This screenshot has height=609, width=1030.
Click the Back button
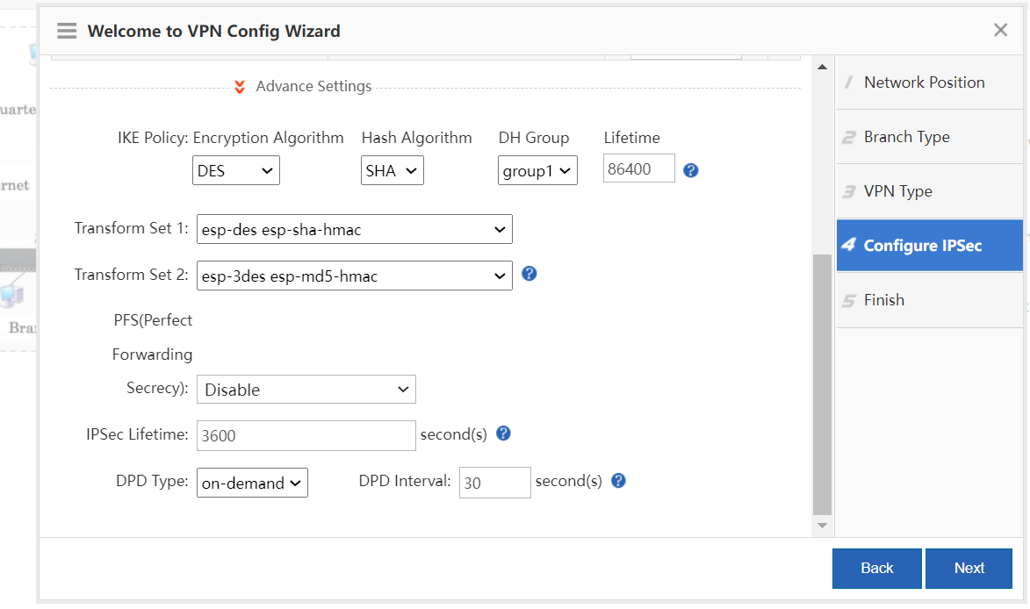(876, 568)
